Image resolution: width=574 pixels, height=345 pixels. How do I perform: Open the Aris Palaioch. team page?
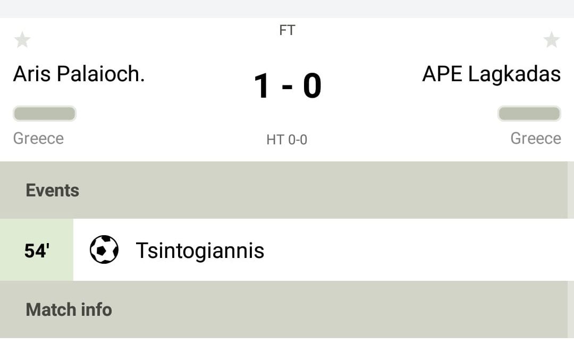79,74
